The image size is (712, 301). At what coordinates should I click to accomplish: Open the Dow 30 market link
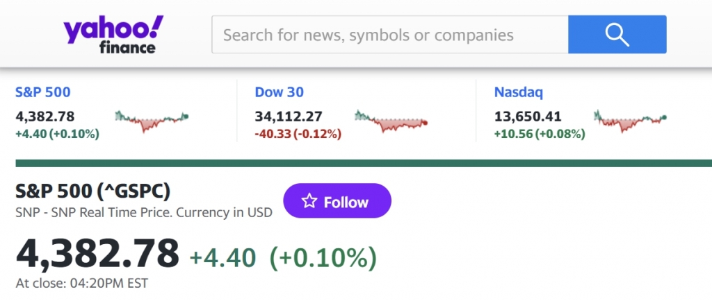click(279, 92)
